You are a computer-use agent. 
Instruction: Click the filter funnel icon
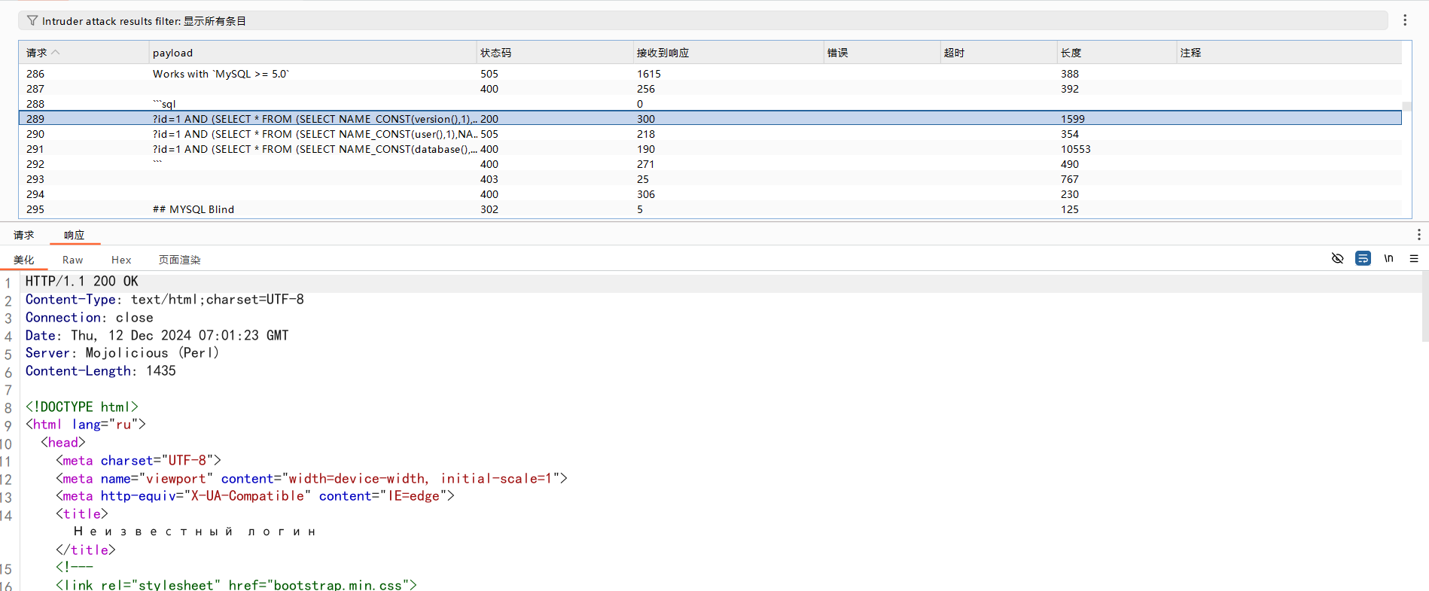[x=32, y=21]
